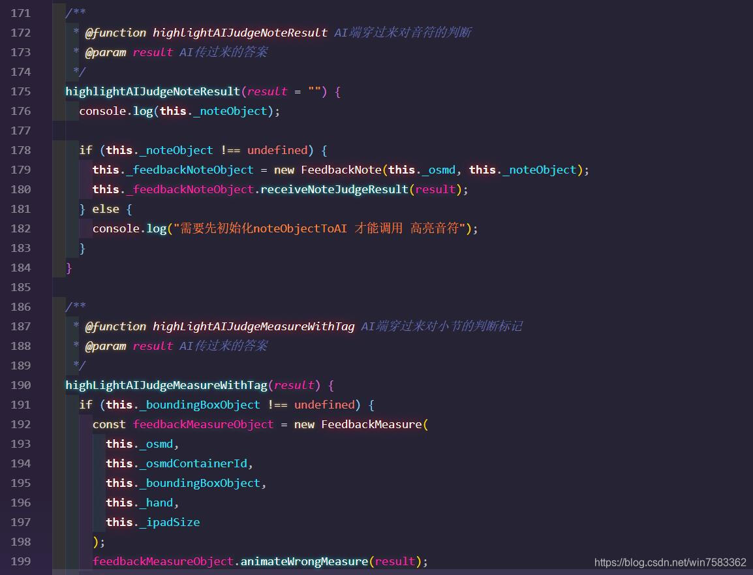Click '_noteObject' on line 176

coord(230,111)
